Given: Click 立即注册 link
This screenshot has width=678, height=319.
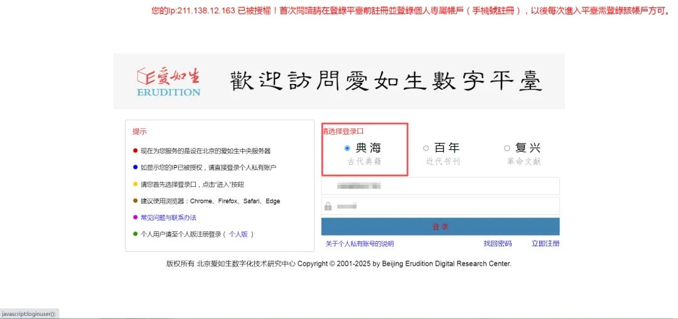Looking at the screenshot, I should 546,244.
